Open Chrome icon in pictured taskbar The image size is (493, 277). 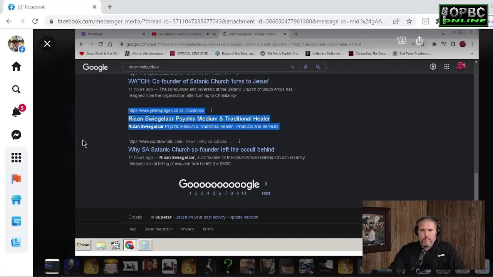(x=129, y=245)
